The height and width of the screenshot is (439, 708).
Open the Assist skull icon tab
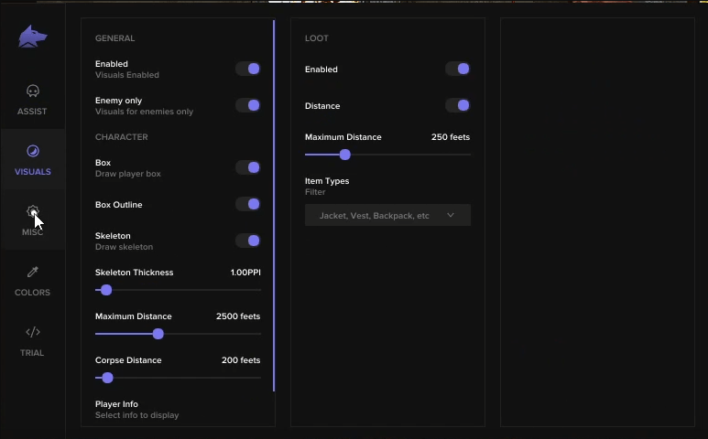pos(32,91)
